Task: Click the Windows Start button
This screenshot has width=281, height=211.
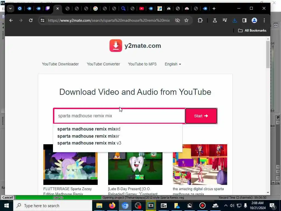Action: coord(7,206)
